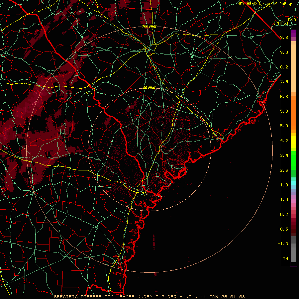Screen dimensions: 299x299
Task: Click the "DKD" label above the color bar
Action: click(292, 20)
